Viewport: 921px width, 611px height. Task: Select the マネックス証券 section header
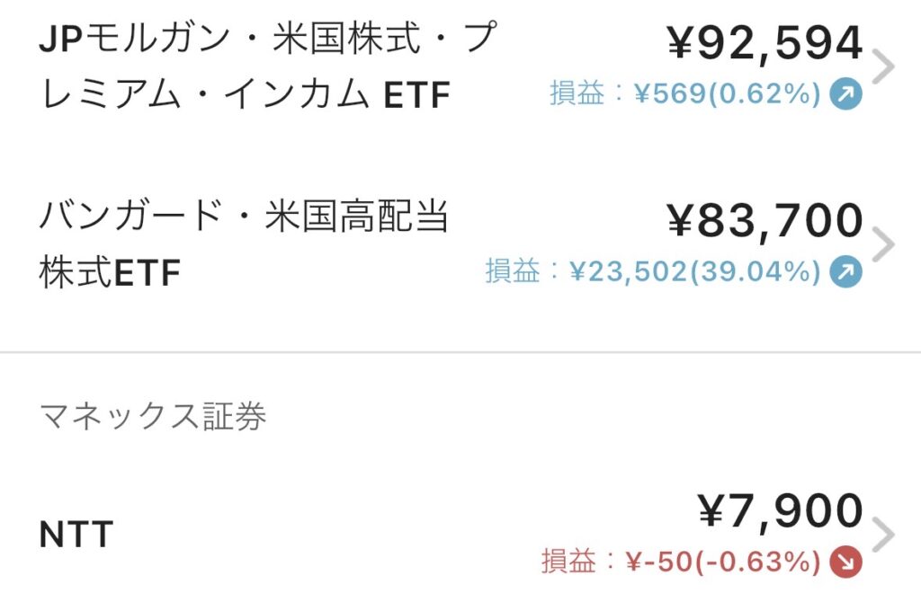point(153,417)
